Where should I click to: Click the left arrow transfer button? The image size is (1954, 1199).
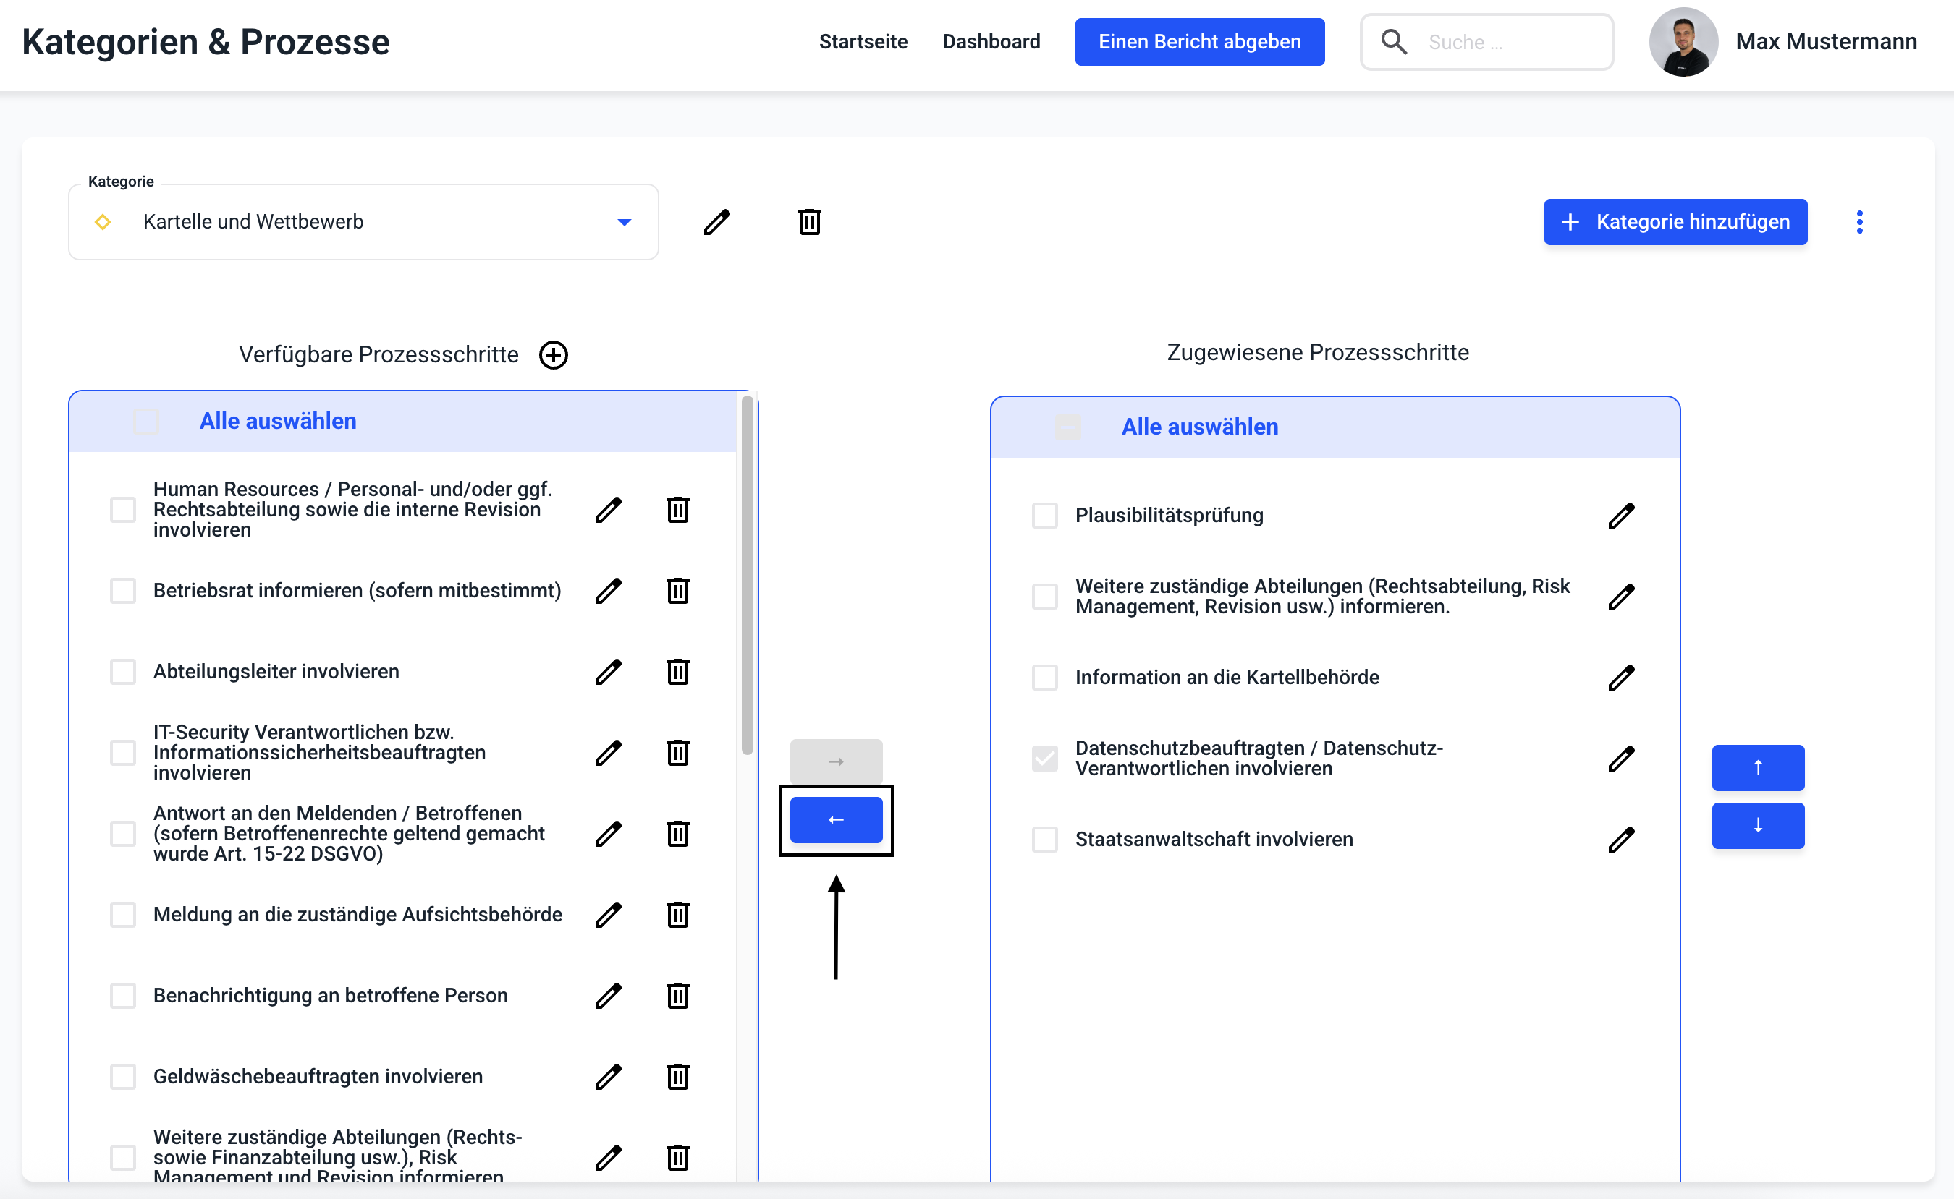coord(835,819)
